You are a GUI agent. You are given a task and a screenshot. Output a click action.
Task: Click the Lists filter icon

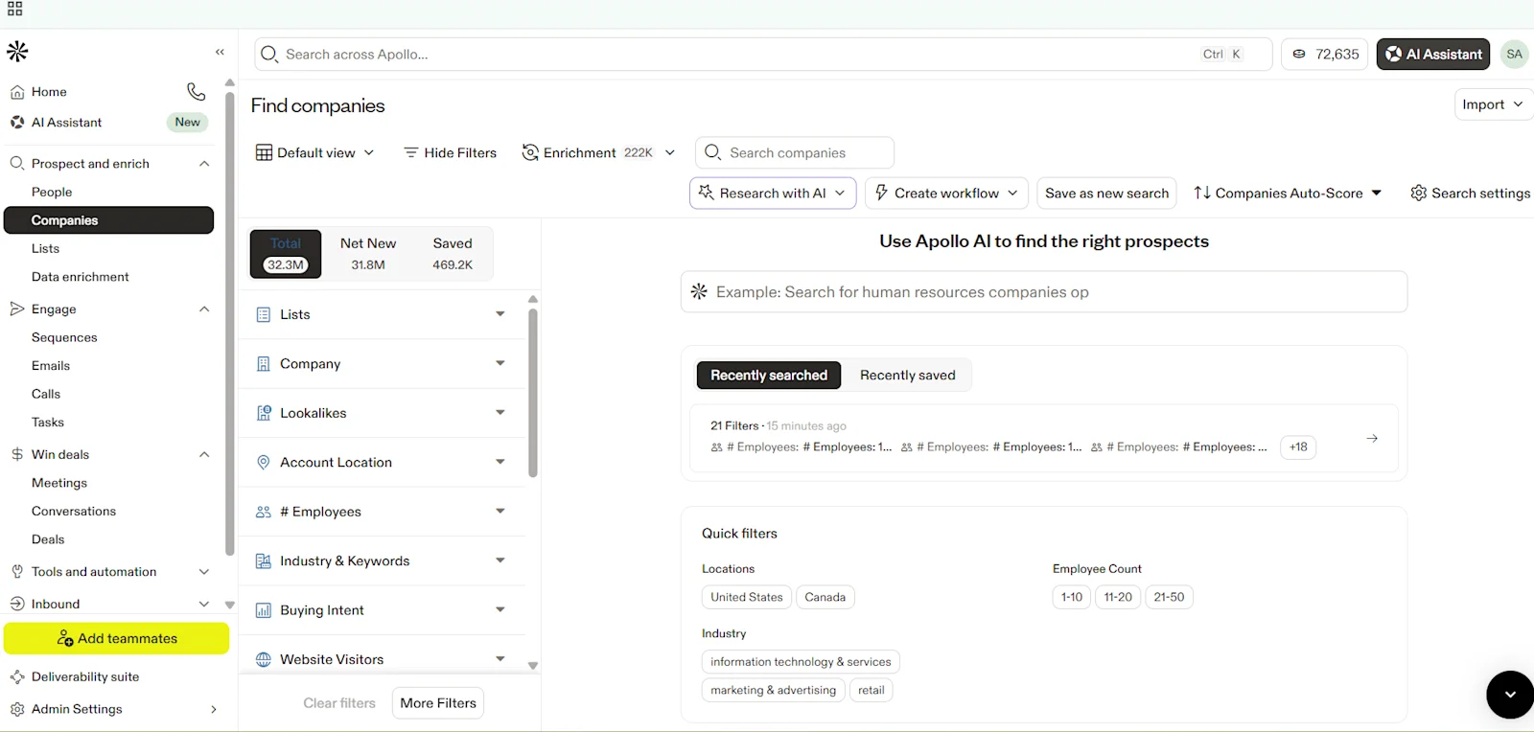coord(264,315)
